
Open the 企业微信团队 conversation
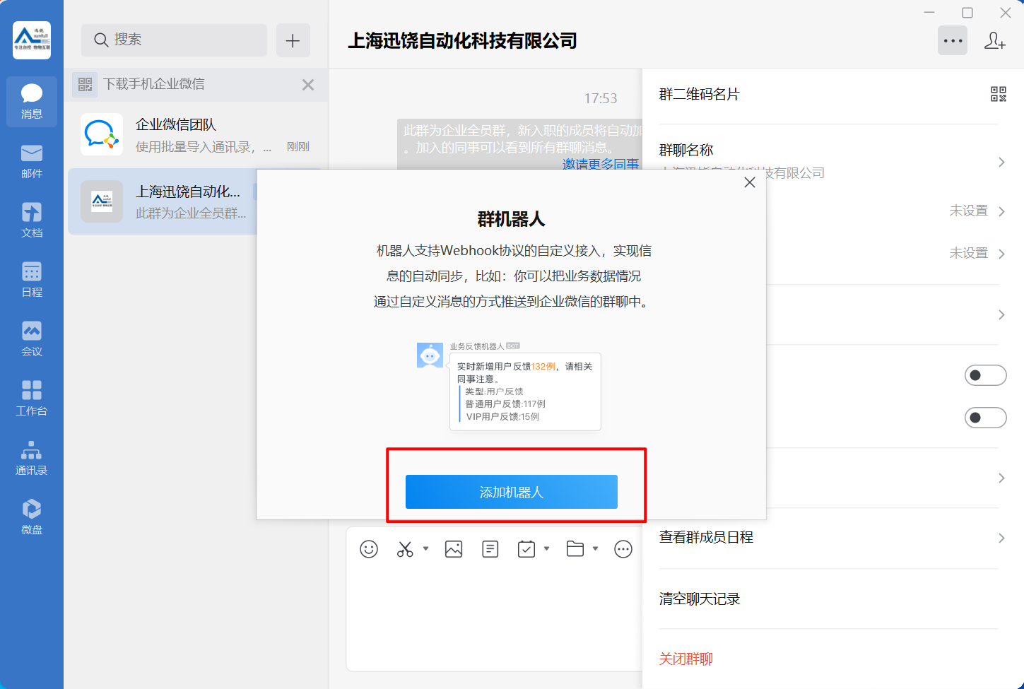(x=197, y=134)
